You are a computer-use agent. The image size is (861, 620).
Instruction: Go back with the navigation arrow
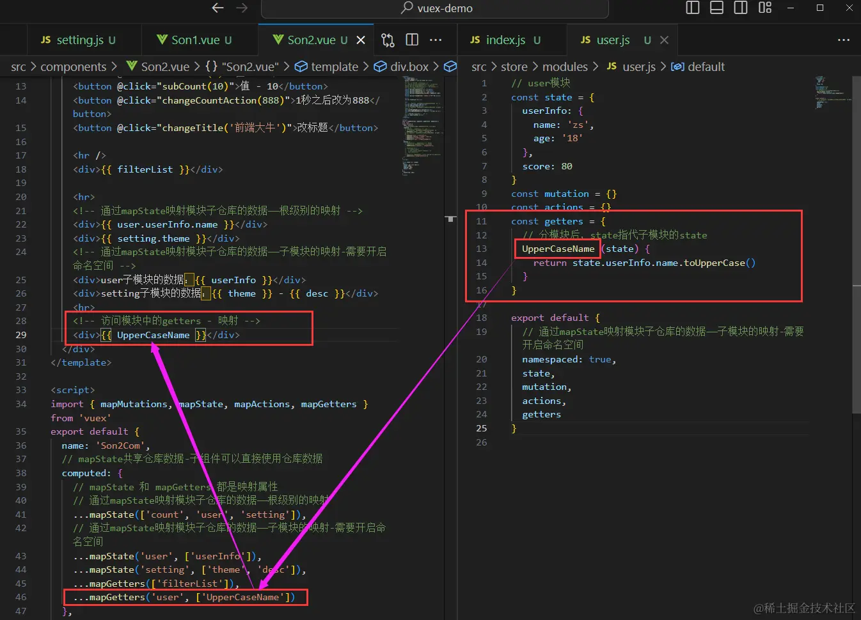coord(217,8)
